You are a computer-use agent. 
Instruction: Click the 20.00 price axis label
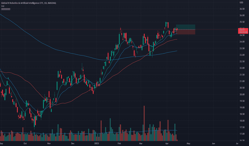pyautogui.click(x=242, y=95)
